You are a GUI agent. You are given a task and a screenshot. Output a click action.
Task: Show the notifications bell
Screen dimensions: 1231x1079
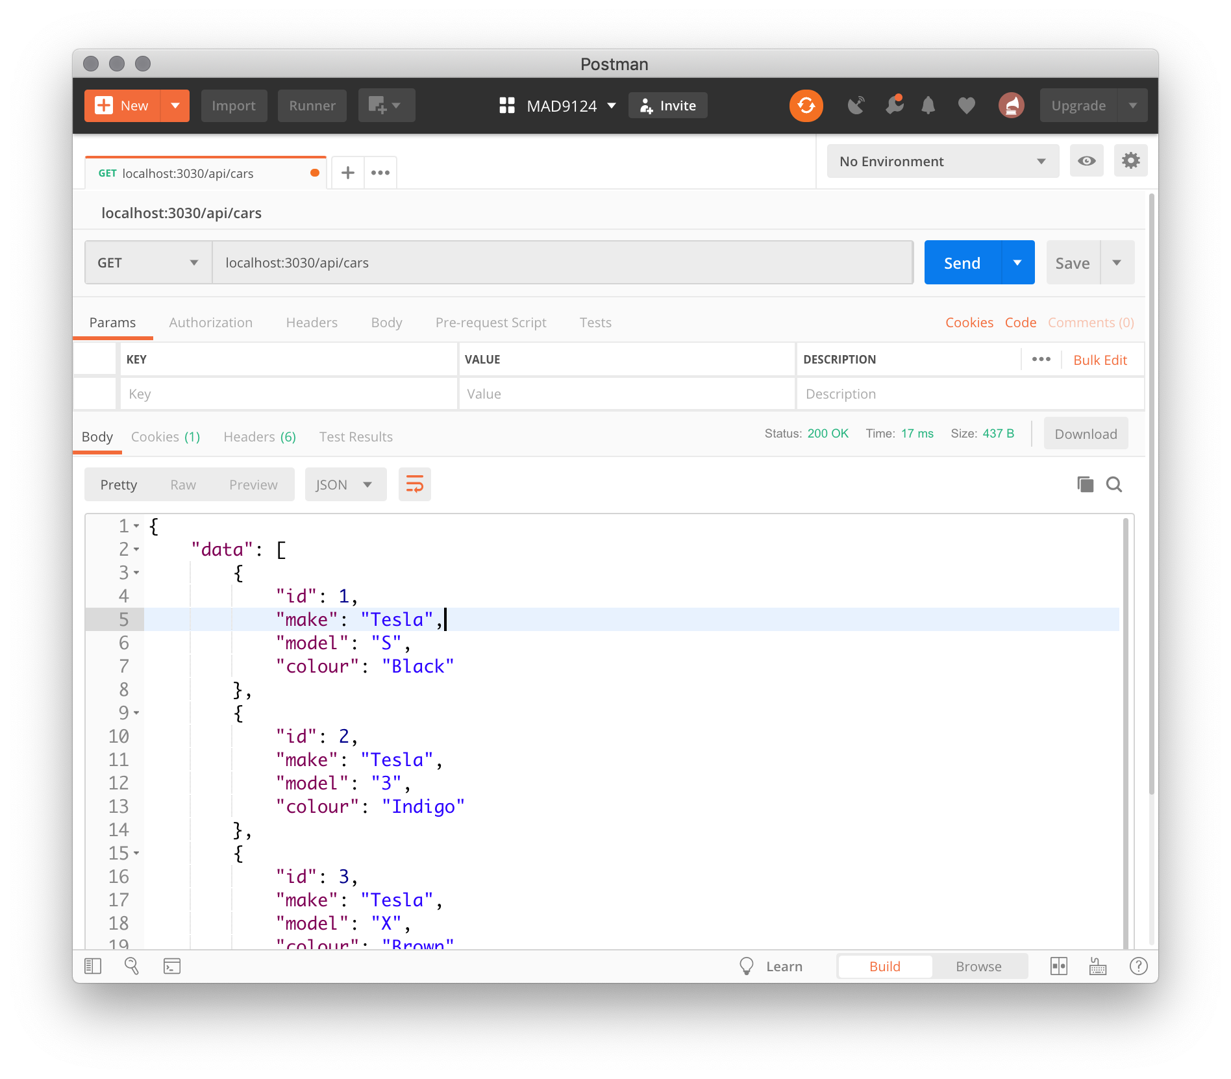(928, 105)
